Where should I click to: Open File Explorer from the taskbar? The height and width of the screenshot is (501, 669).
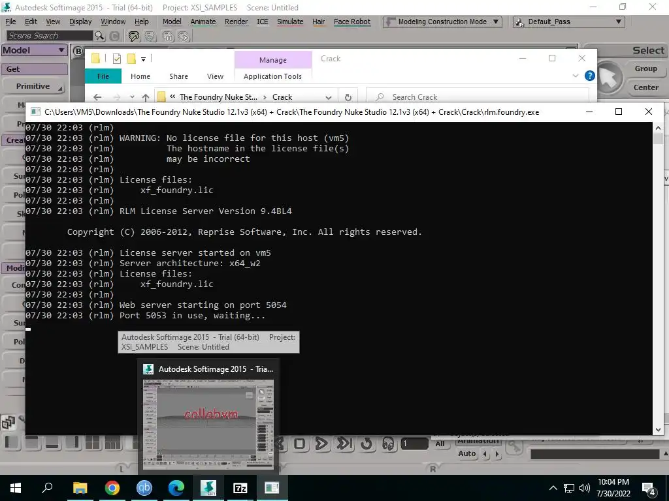[x=80, y=488]
